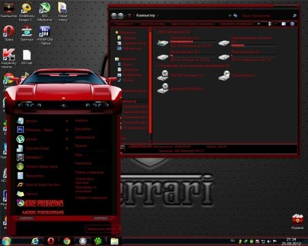308x246 pixels.
Task: Toggle the preview pane button in Explorer
Action: coord(283,24)
